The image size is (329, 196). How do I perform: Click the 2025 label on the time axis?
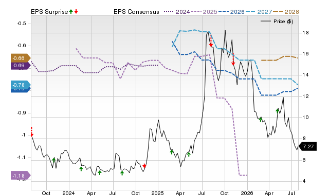tap(158, 193)
